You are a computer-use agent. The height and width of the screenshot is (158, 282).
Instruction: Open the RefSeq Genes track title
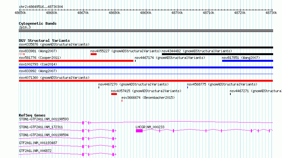point(32,115)
